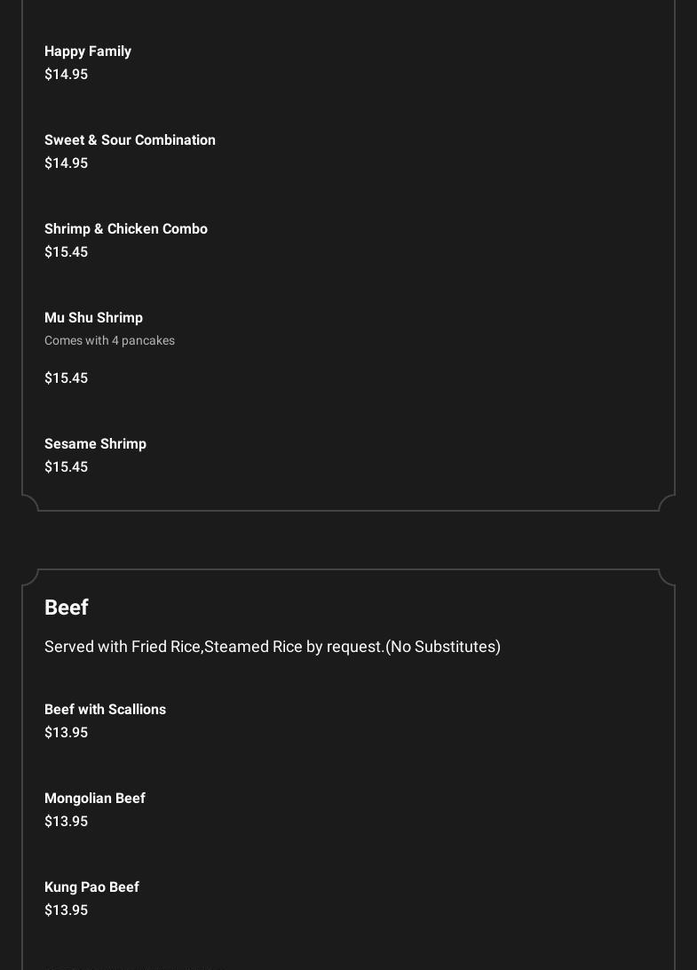
Task: Open the Mongolian Beef menu item
Action: [x=95, y=799]
